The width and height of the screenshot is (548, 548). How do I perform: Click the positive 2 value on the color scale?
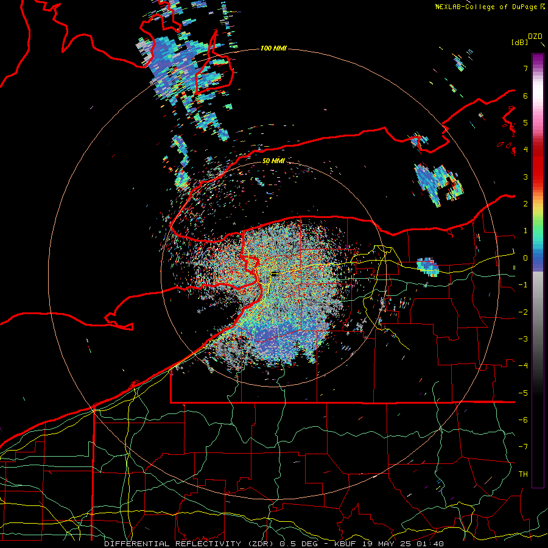[x=525, y=204]
